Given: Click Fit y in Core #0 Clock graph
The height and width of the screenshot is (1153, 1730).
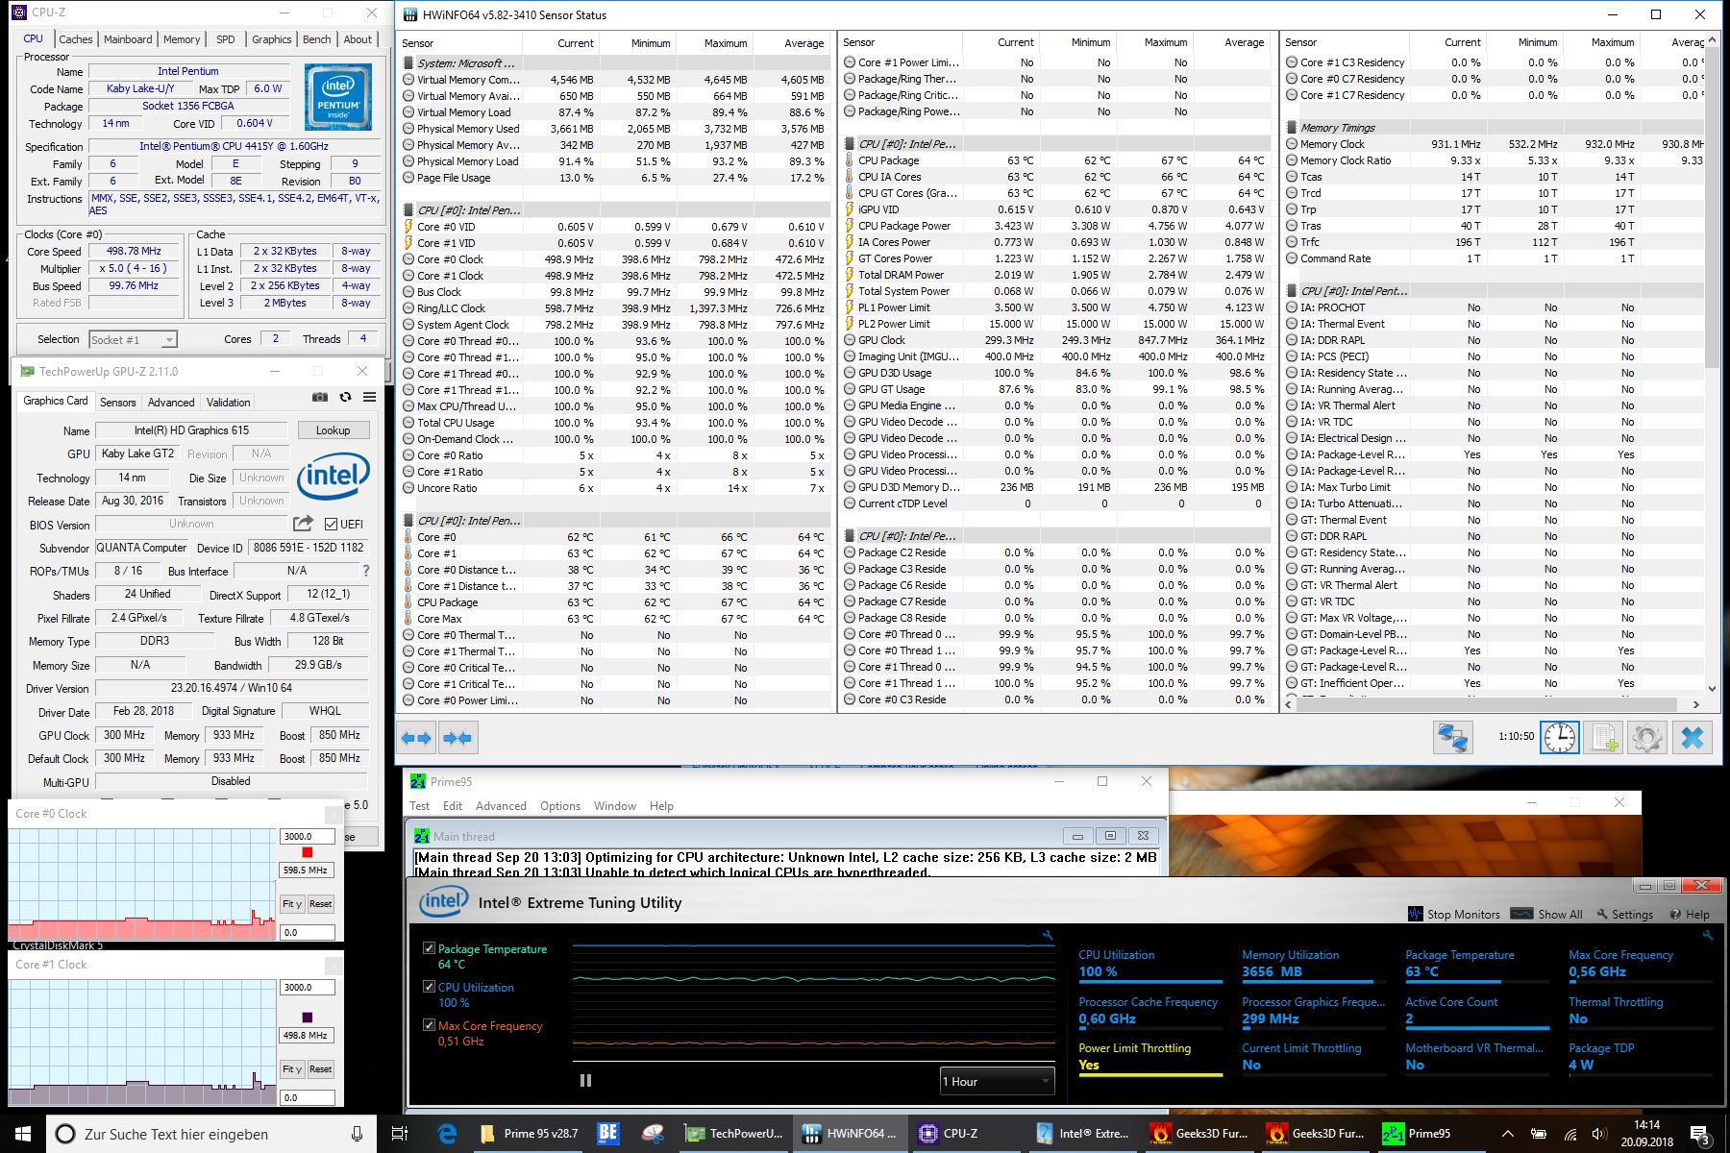Looking at the screenshot, I should coord(292,904).
